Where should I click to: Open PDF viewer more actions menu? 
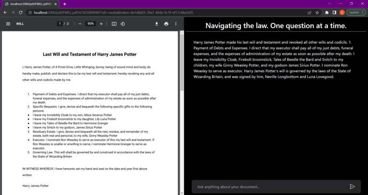pos(176,24)
